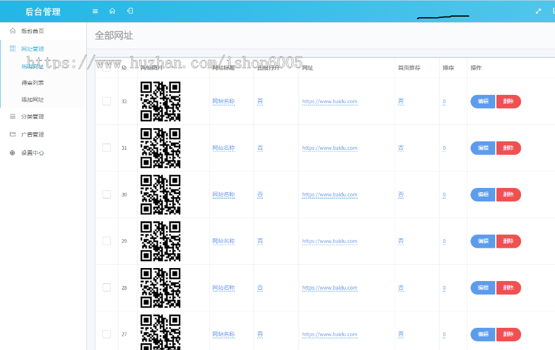Click https://www.baidu.com link in row 31
This screenshot has width=555, height=350.
click(330, 148)
